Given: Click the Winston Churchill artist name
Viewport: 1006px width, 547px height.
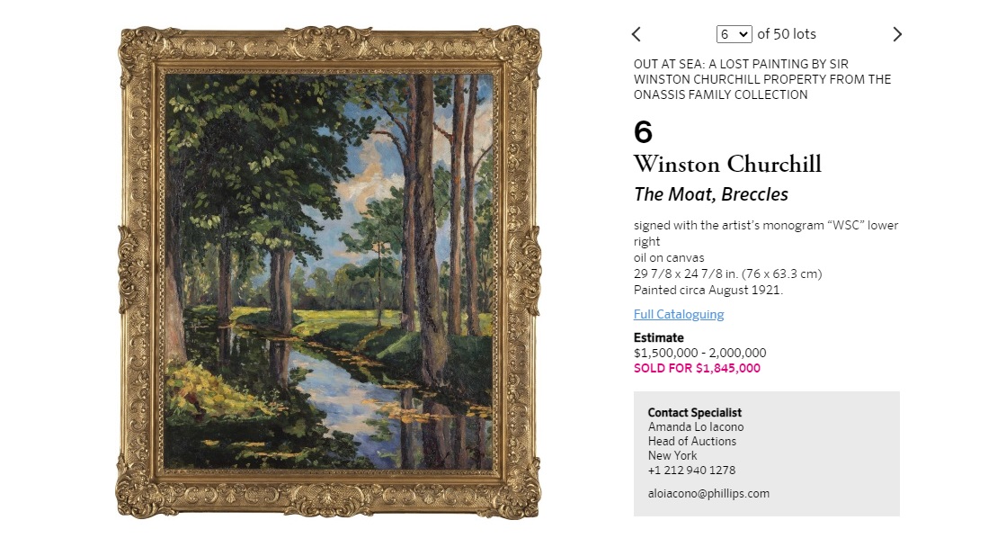Looking at the screenshot, I should [727, 164].
